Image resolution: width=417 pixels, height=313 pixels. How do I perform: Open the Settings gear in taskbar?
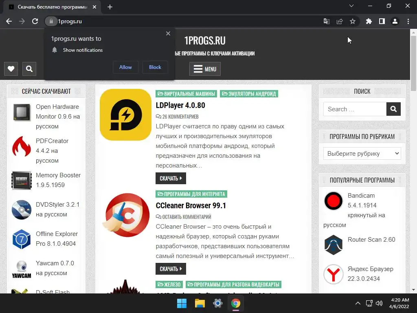(x=217, y=303)
